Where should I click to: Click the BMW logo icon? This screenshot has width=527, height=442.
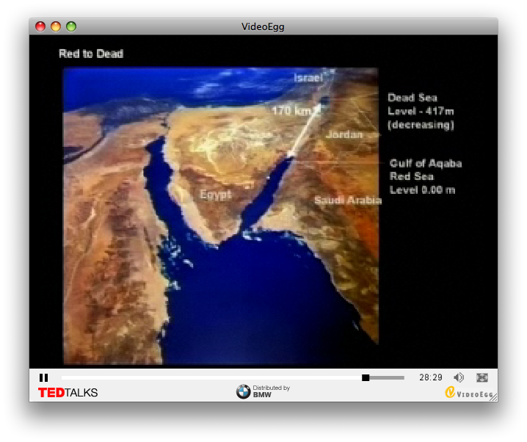point(243,392)
